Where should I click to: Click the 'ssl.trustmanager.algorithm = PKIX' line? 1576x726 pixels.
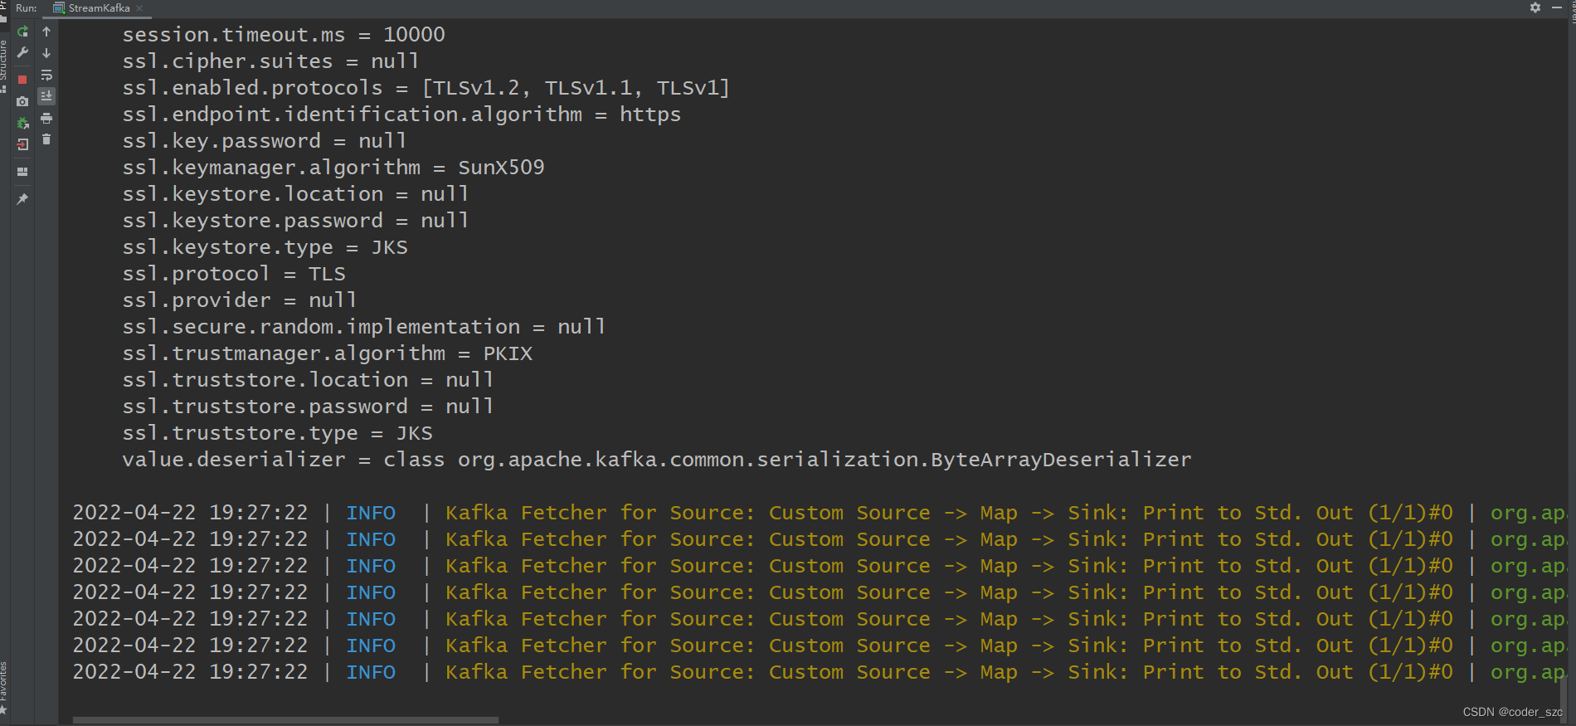tap(328, 353)
